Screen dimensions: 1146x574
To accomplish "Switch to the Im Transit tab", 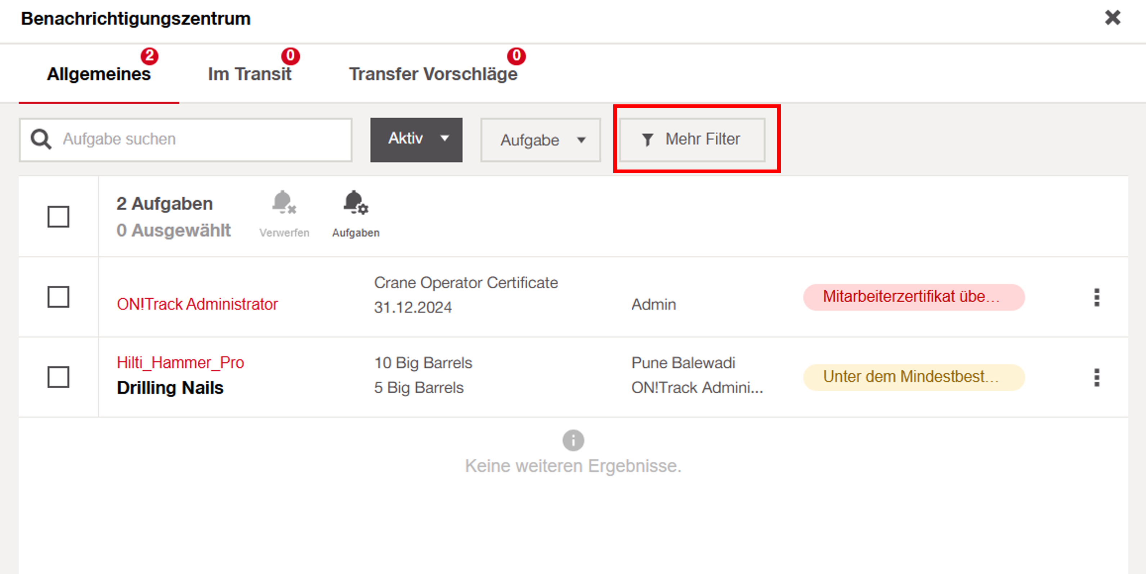I will pos(249,74).
